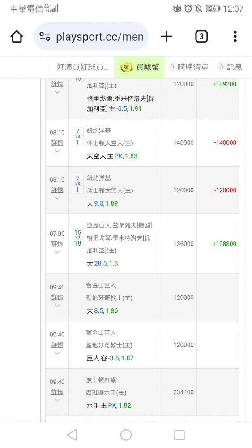Open 好演員好球員 menu item

[x=82, y=67]
